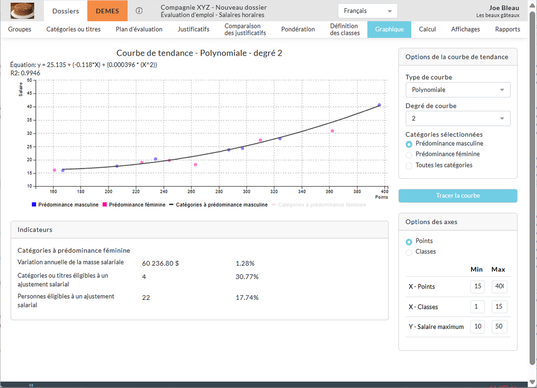Click the 30.77% value
This screenshot has height=388, width=537.
pyautogui.click(x=247, y=277)
